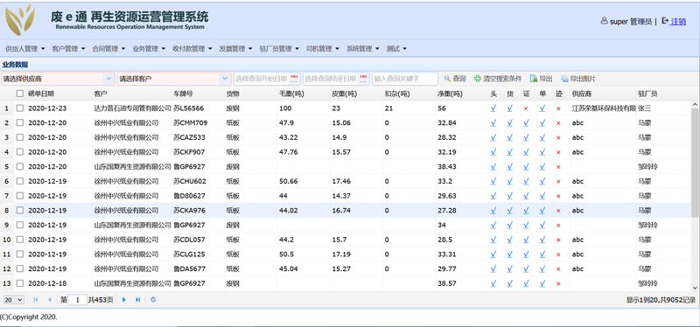Check the row checkbox for 鲁D80627
Screen dimensions: 700x327
tap(19, 196)
